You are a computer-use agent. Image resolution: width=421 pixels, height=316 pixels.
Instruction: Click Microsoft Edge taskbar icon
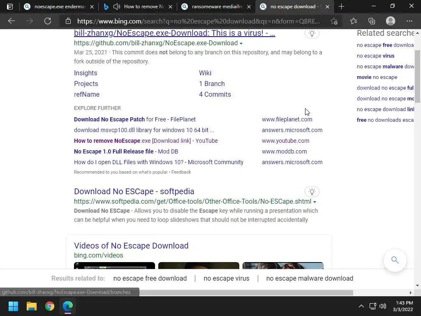(x=68, y=306)
